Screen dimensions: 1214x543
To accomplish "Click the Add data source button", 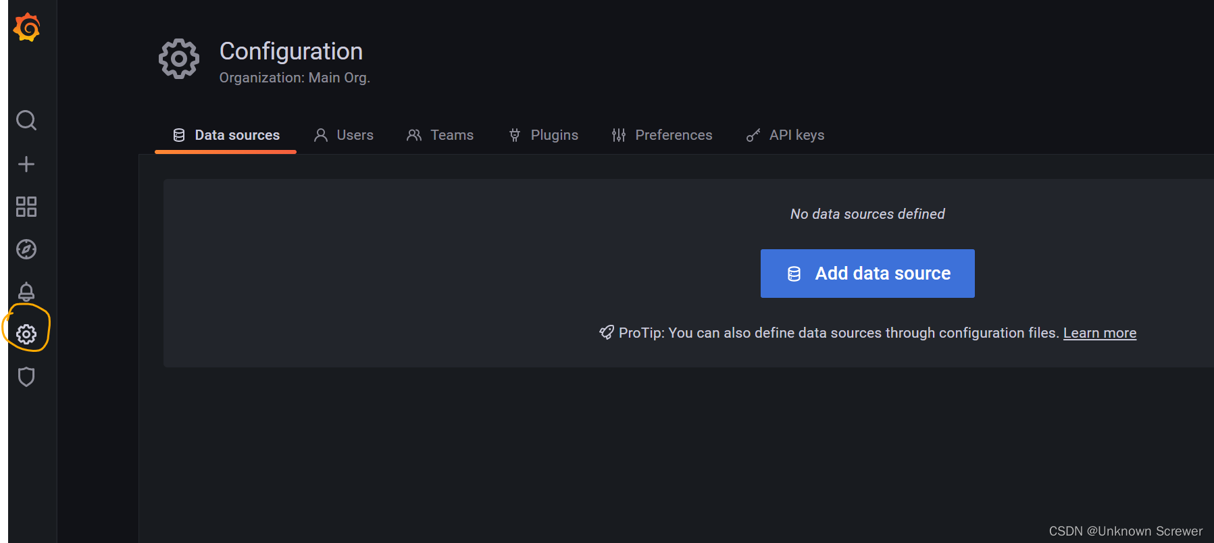I will click(867, 274).
